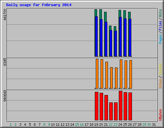Select the 940649 axis value

coord(5,96)
